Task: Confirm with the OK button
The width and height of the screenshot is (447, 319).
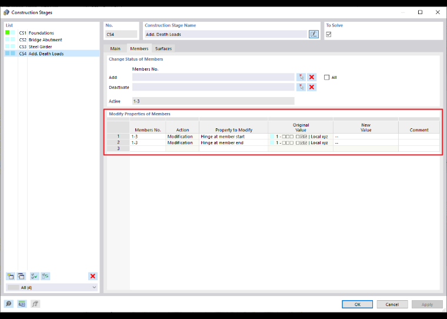Action: pyautogui.click(x=358, y=304)
